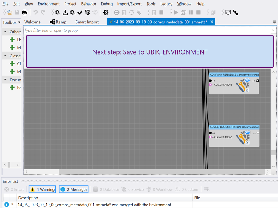Open a file using the folder toolbar icon
The width and height of the screenshot is (278, 208).
click(9, 12)
